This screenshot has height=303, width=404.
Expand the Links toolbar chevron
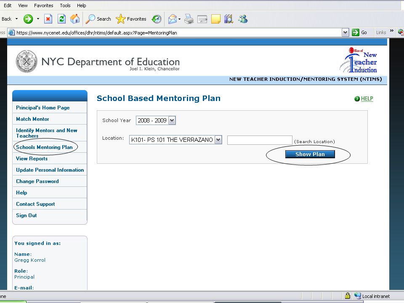tap(392, 31)
